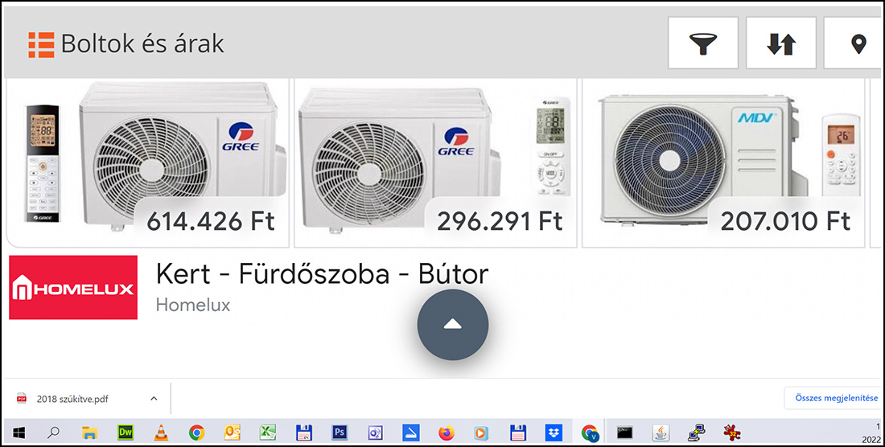885x447 pixels.
Task: Open the blue scanner app taskbar icon
Action: 411,433
